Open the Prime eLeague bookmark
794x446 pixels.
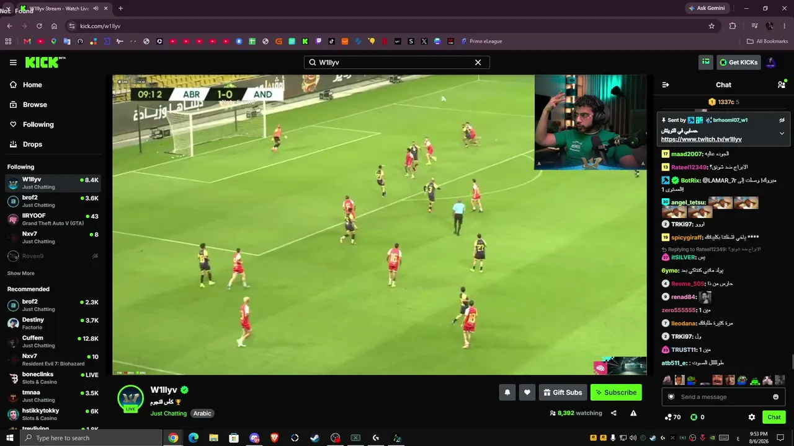[481, 42]
